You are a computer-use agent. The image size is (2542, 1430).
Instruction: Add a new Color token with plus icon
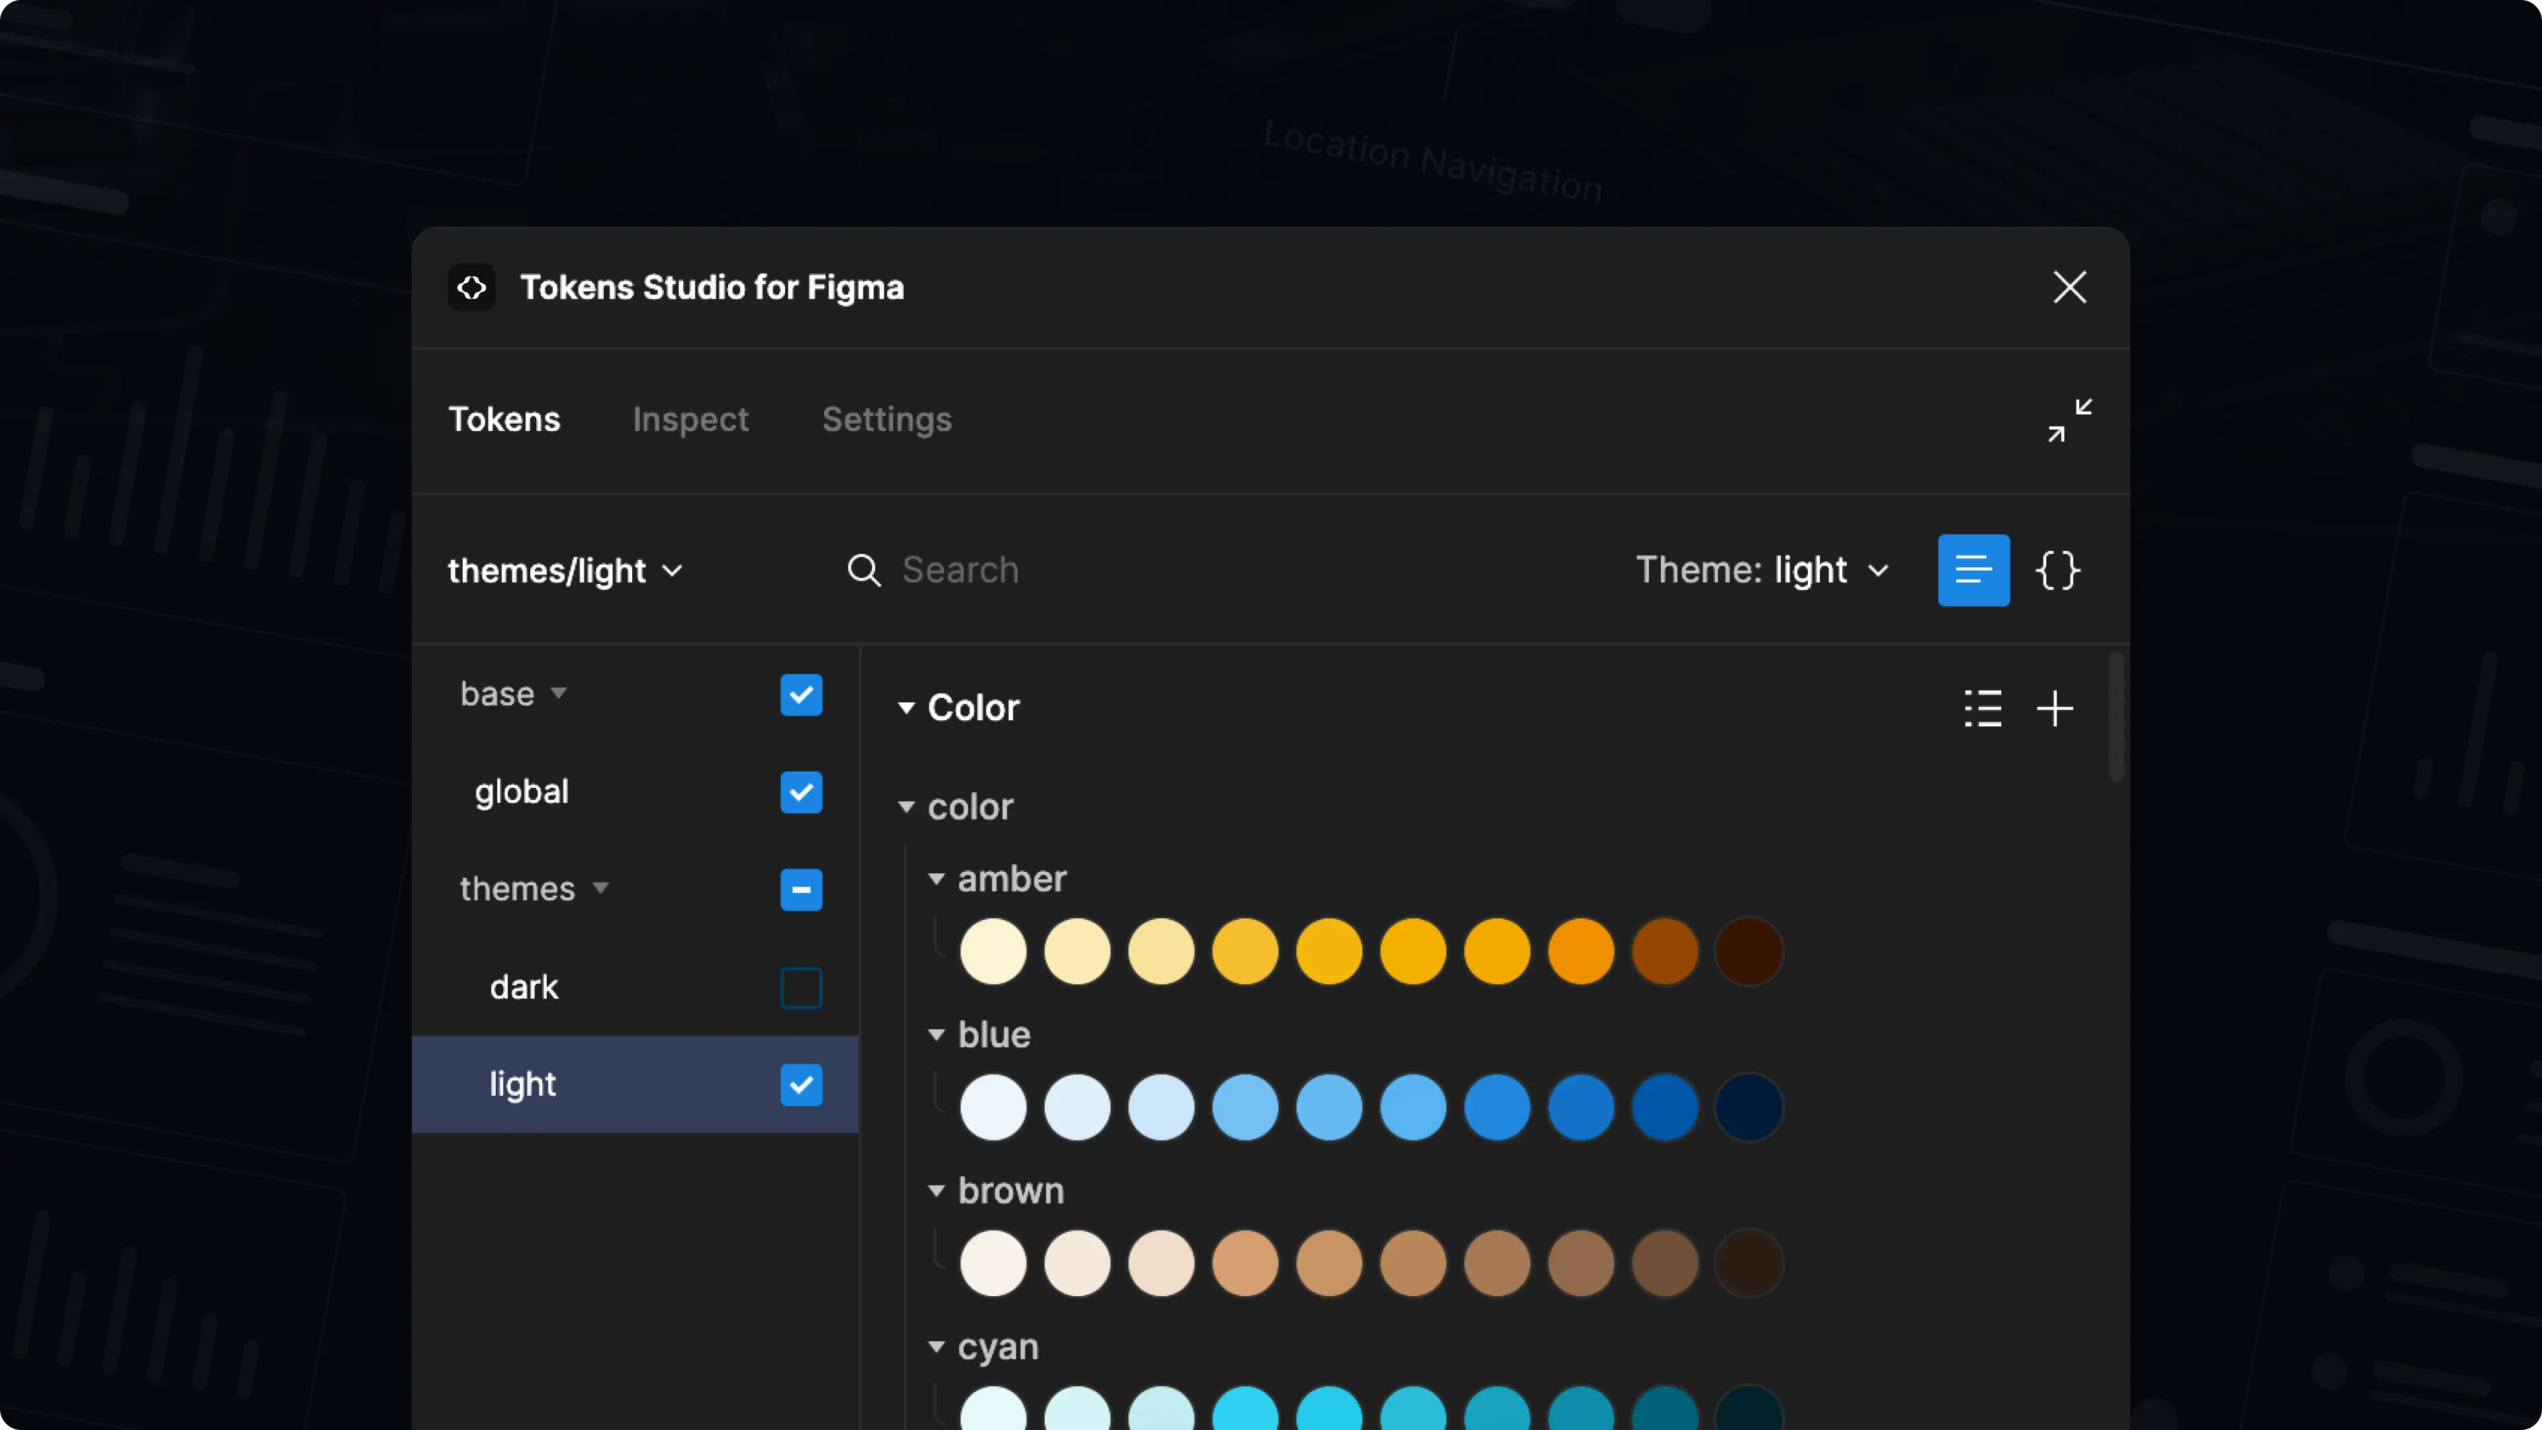(x=2055, y=708)
